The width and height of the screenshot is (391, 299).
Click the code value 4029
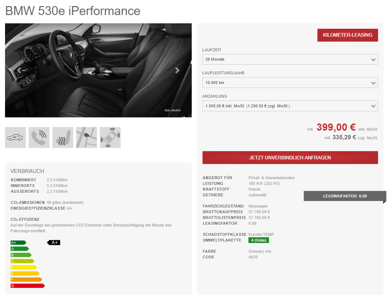tap(253, 257)
